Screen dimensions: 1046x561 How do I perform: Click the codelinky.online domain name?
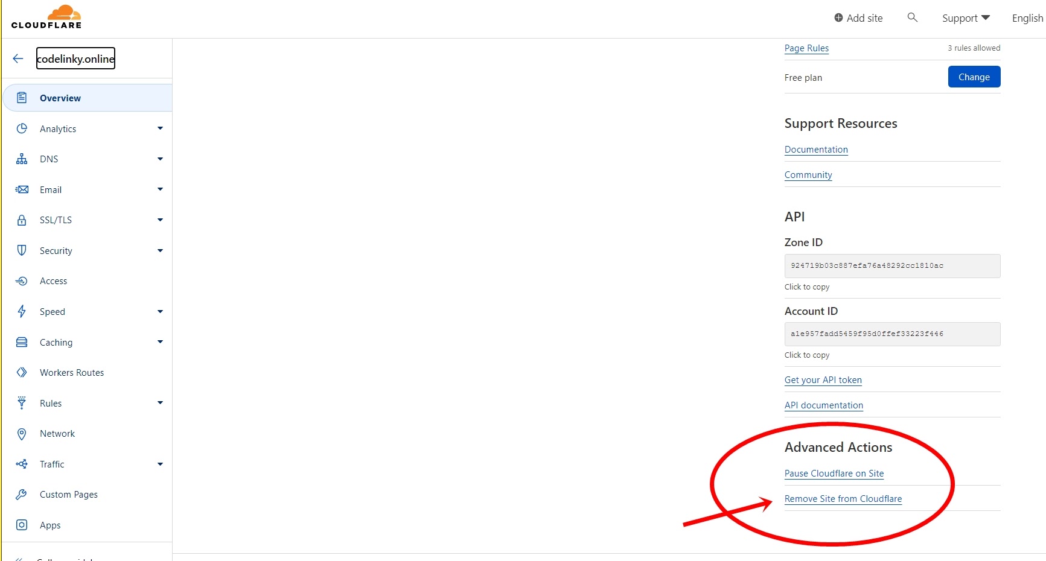click(75, 59)
